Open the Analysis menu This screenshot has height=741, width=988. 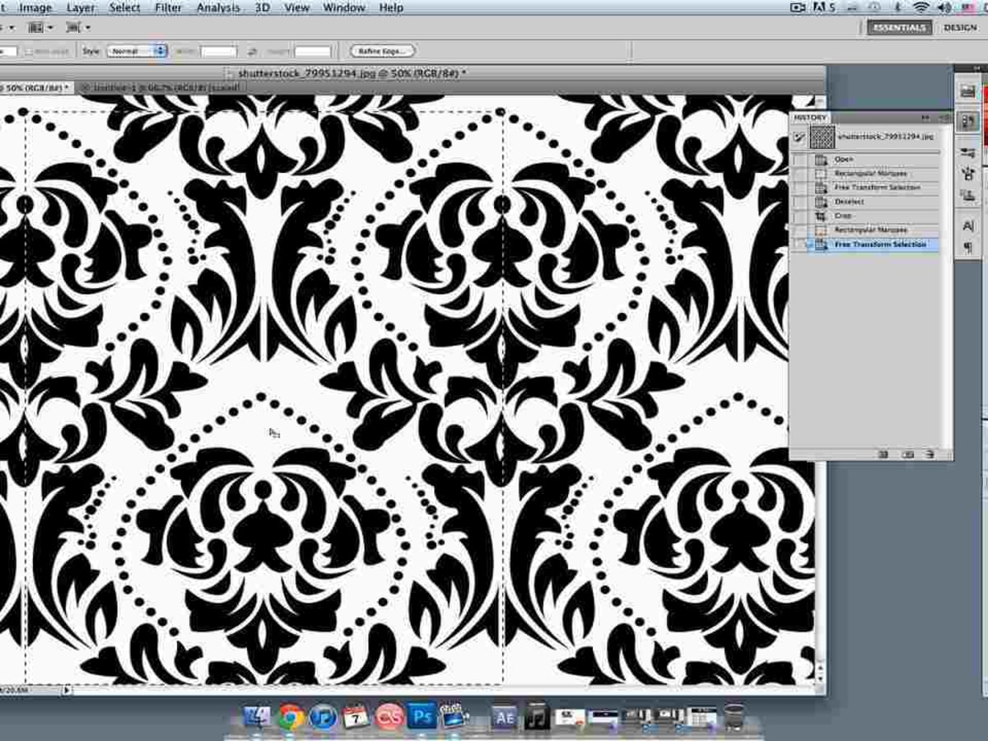pos(218,8)
